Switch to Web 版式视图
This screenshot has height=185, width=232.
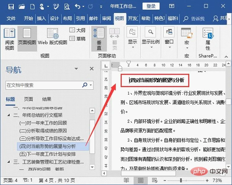click(x=52, y=36)
